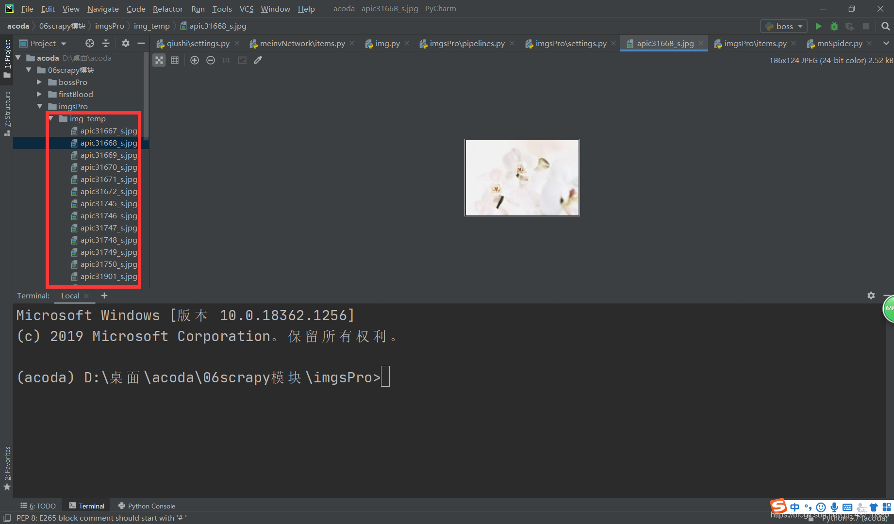Stop the running process
894x524 pixels.
[866, 26]
